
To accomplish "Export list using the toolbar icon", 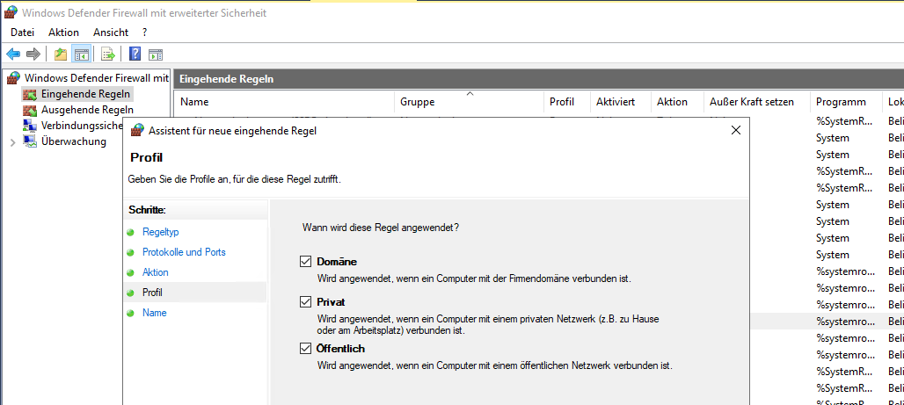I will point(108,54).
